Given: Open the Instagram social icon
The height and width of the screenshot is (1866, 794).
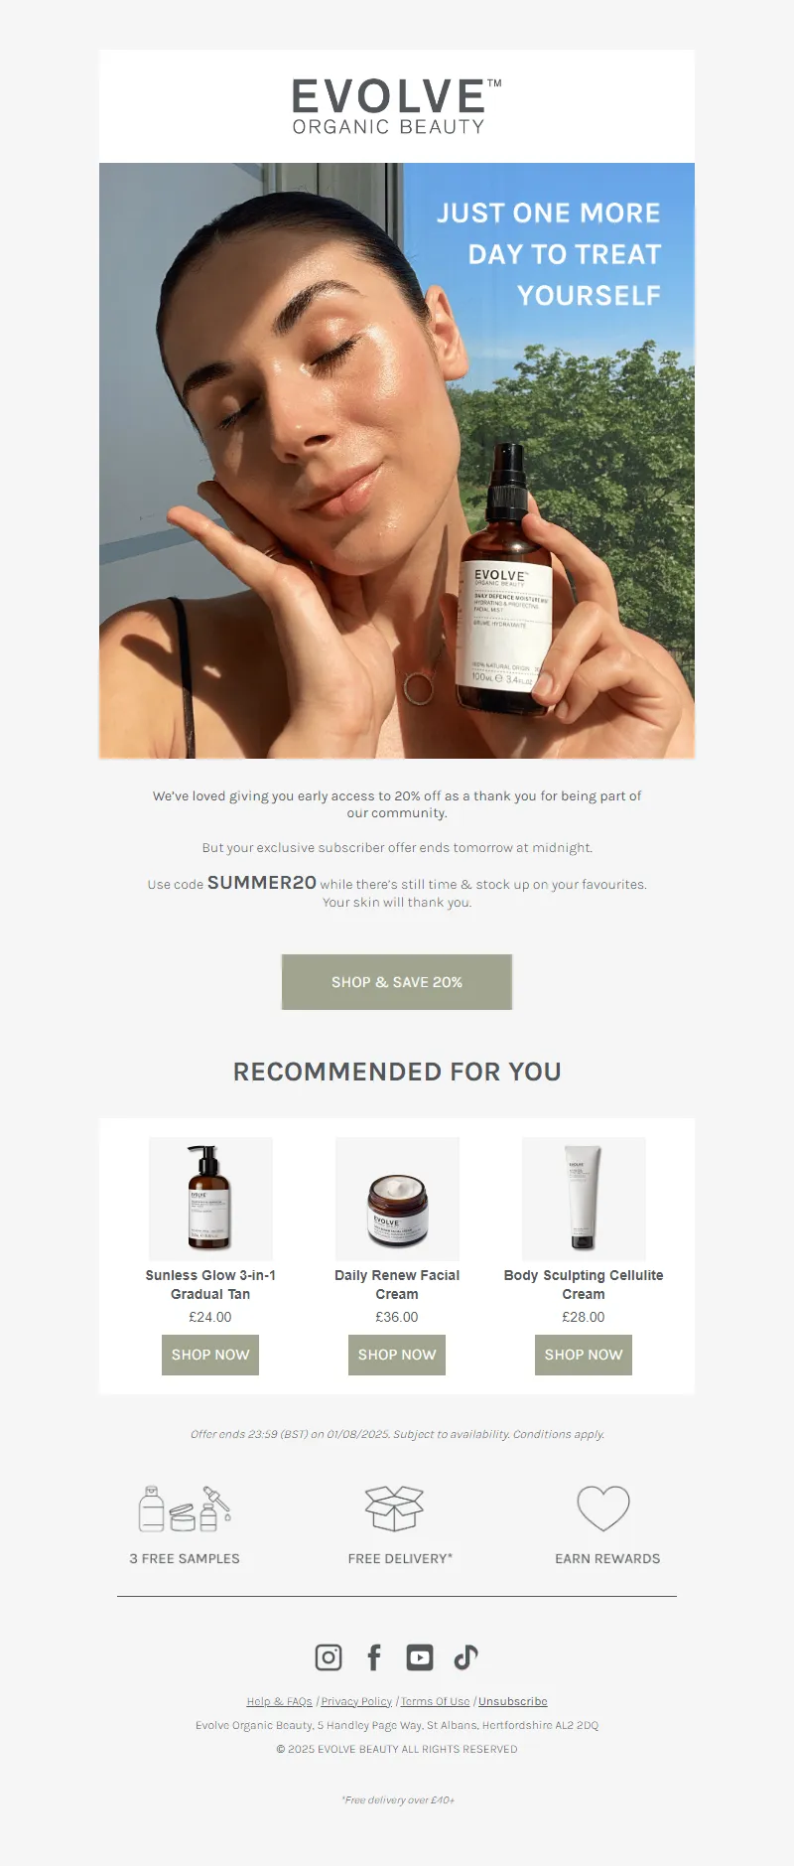Looking at the screenshot, I should point(329,1656).
